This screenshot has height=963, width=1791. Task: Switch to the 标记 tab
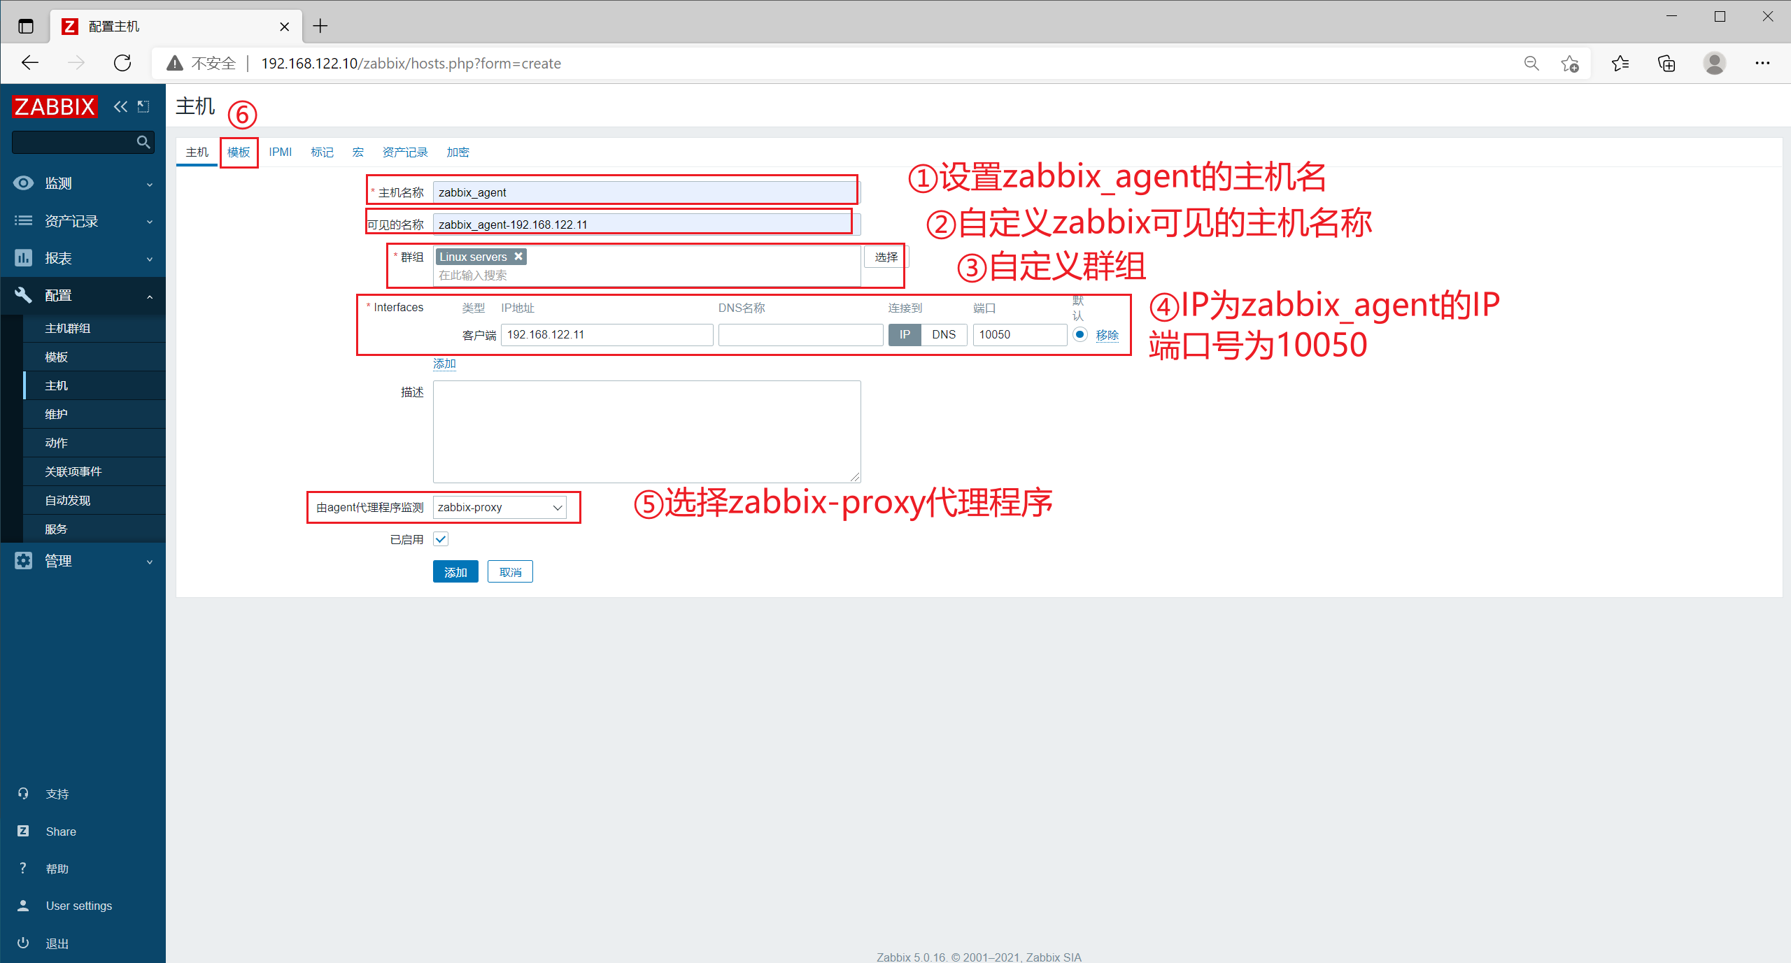coord(322,152)
